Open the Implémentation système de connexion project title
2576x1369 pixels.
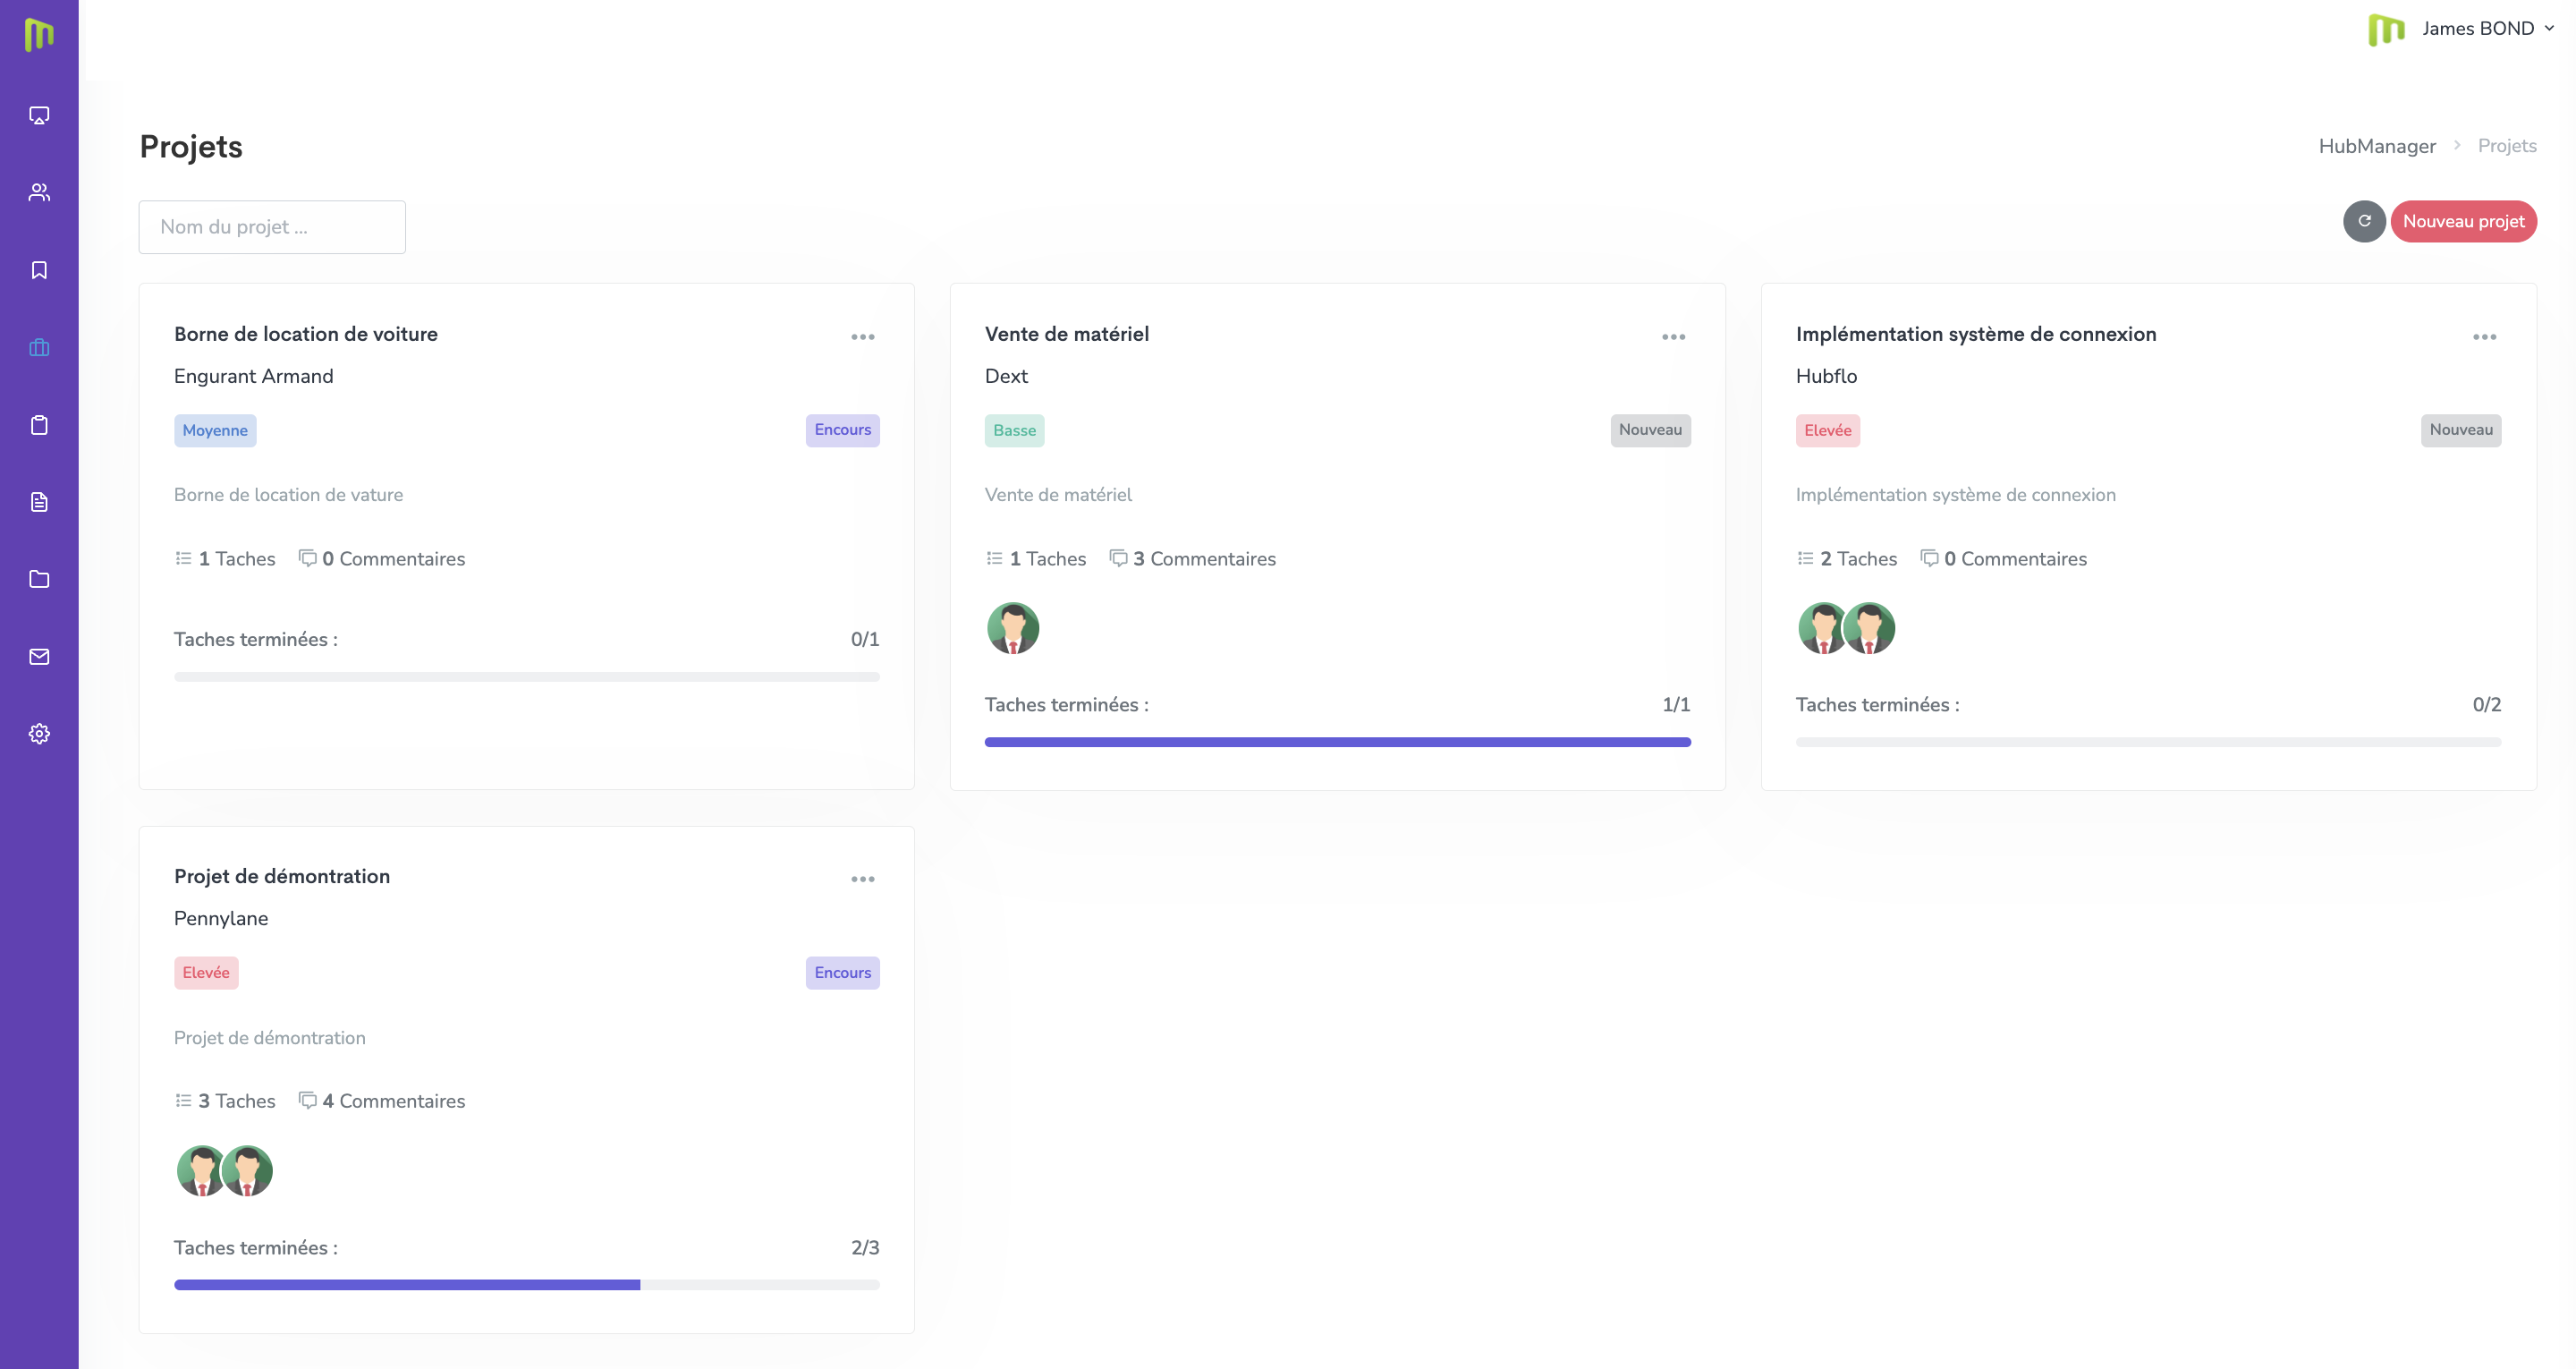pyautogui.click(x=1975, y=335)
